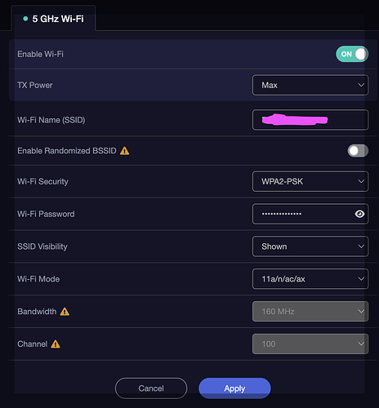Select the 5 GHz Wi-Fi tab
The height and width of the screenshot is (408, 379).
[53, 19]
